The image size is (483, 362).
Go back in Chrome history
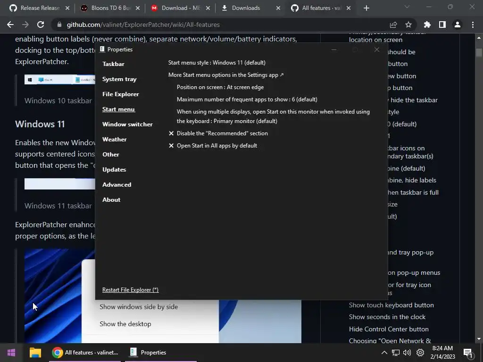pyautogui.click(x=10, y=25)
